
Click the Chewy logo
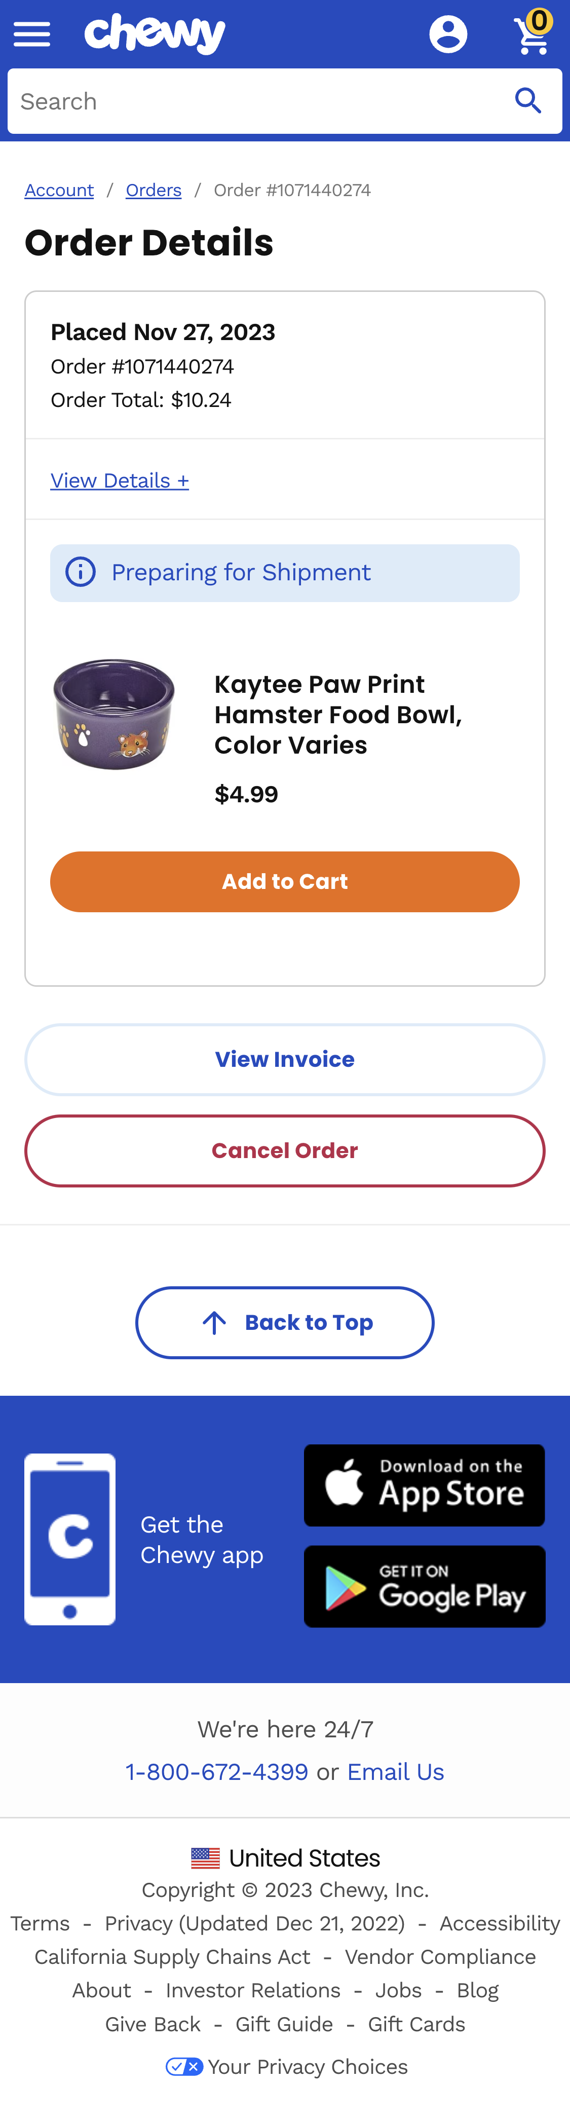155,34
